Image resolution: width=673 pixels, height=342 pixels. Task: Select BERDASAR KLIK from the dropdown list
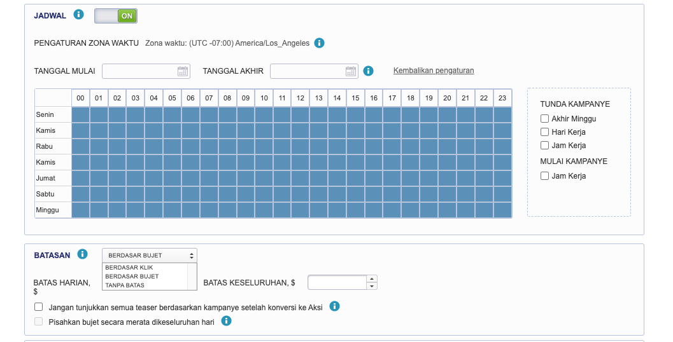tap(129, 268)
